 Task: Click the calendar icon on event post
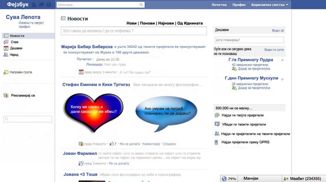click(81, 72)
